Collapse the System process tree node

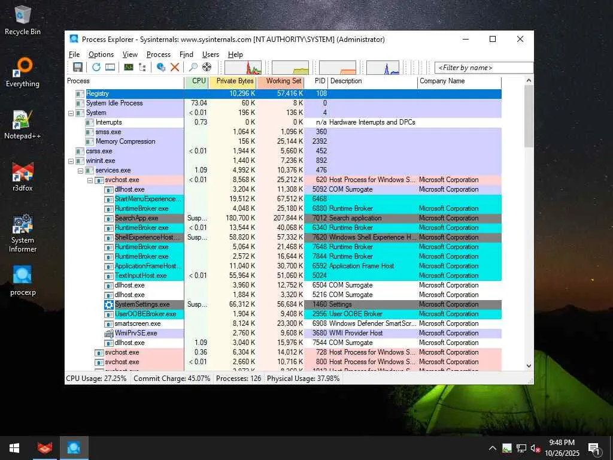pyautogui.click(x=71, y=113)
